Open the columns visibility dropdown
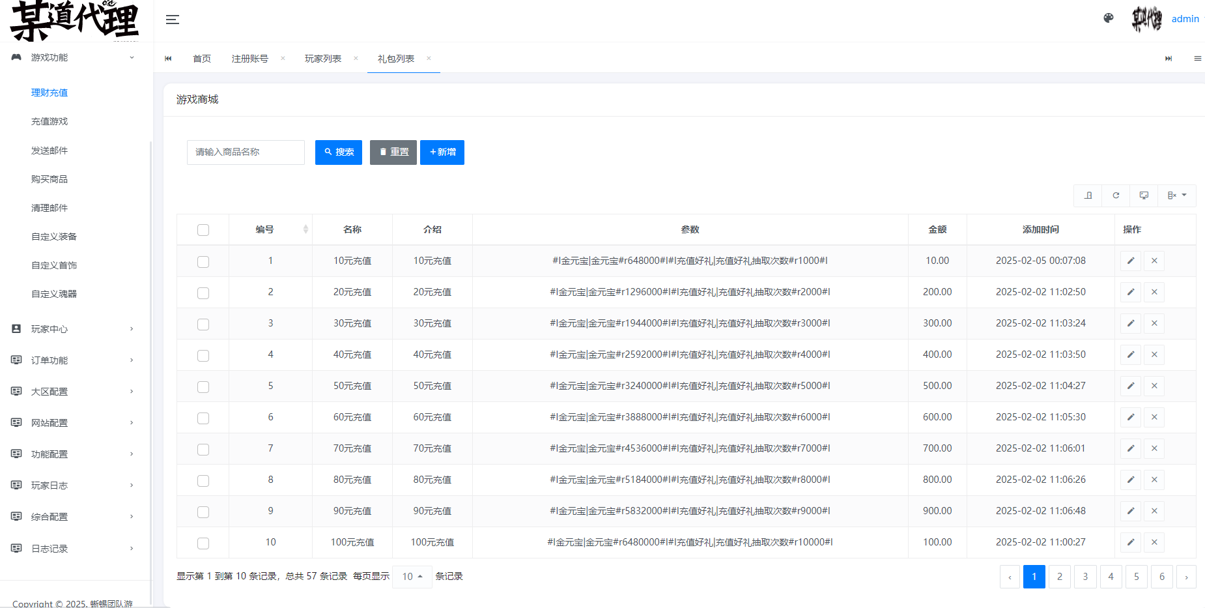This screenshot has width=1205, height=608. click(1176, 195)
